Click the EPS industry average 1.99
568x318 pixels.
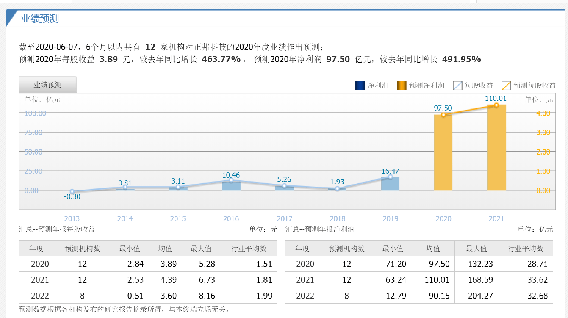coord(264,296)
